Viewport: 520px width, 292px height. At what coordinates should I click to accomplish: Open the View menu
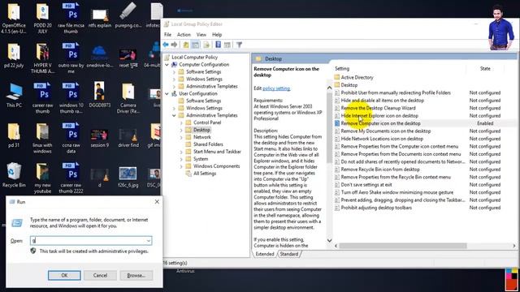click(201, 34)
